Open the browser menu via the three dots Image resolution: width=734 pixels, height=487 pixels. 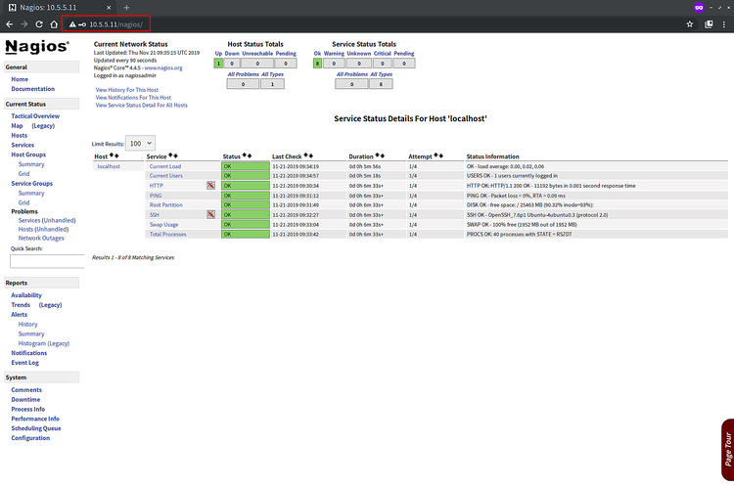click(x=724, y=23)
